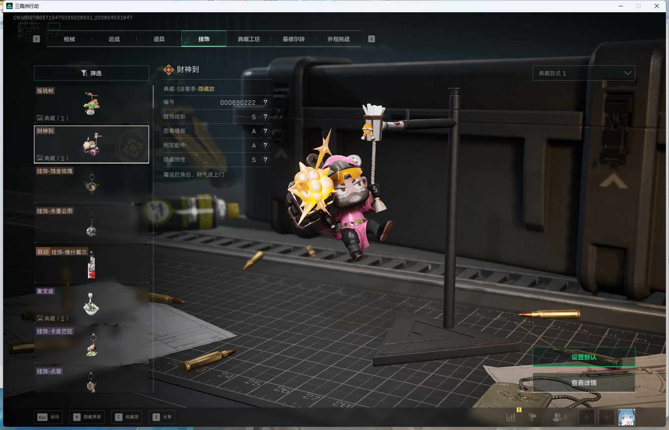
Task: Click the help icon for 隐藏特性
Action: (x=265, y=160)
